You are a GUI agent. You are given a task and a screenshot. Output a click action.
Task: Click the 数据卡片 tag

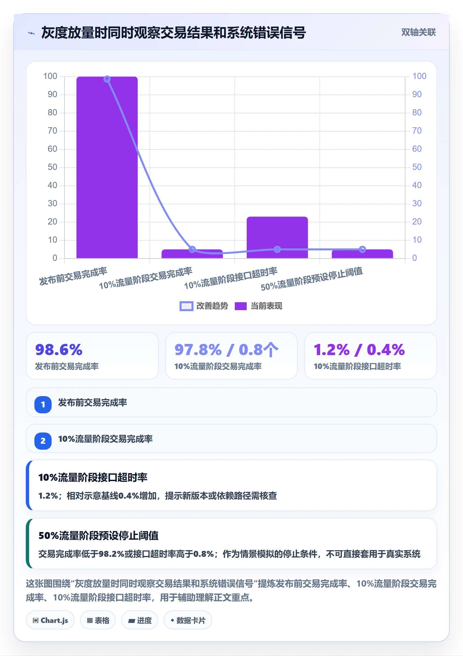click(x=188, y=620)
